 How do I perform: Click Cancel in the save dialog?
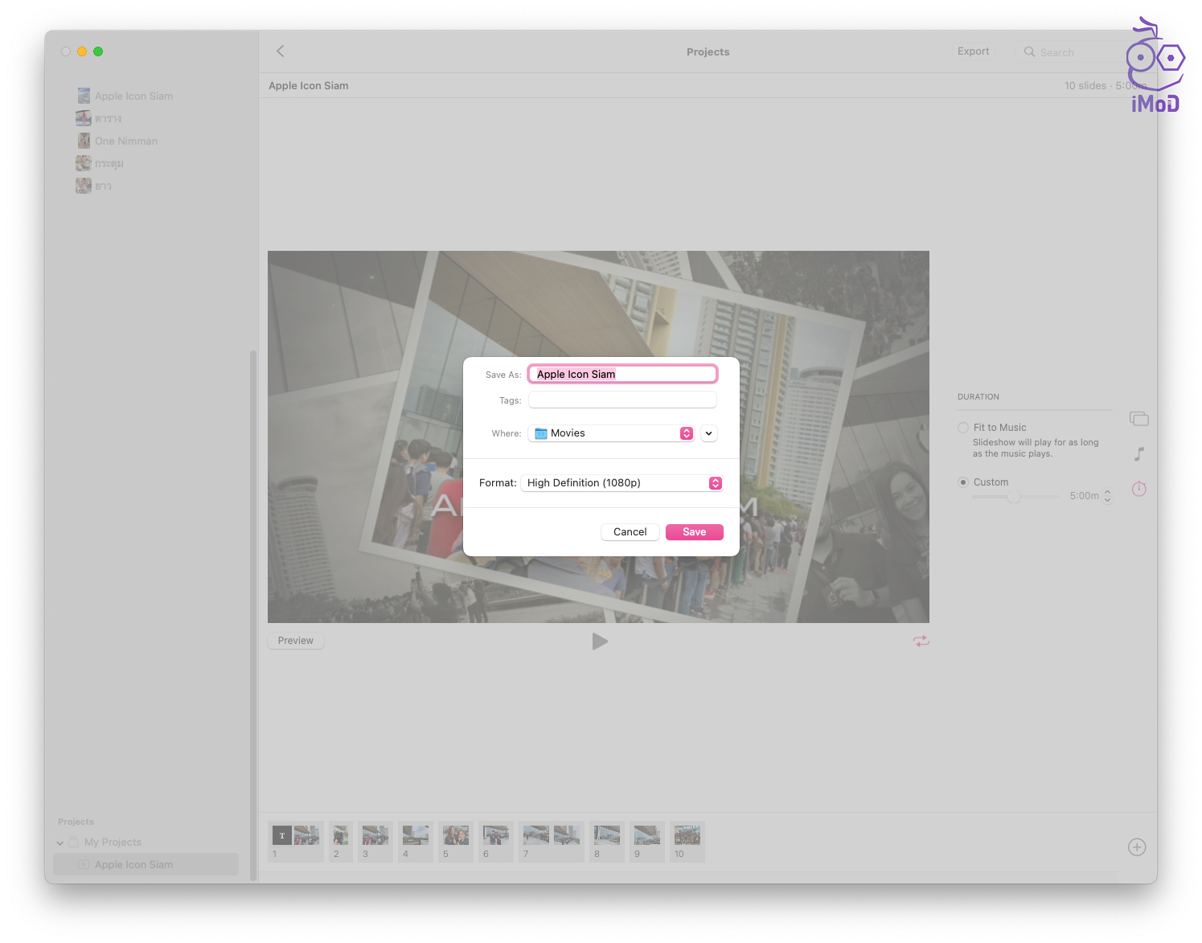[x=630, y=532]
